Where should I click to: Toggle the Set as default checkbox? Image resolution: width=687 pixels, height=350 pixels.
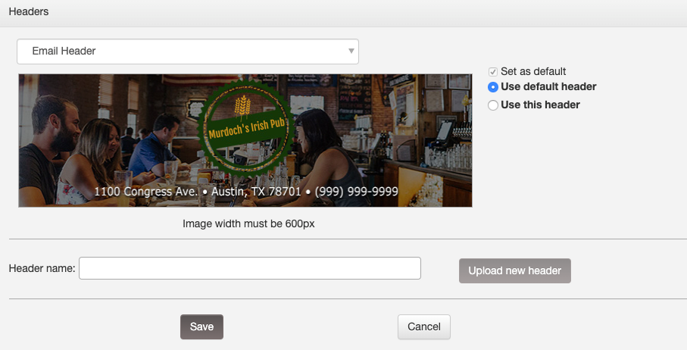click(x=493, y=72)
